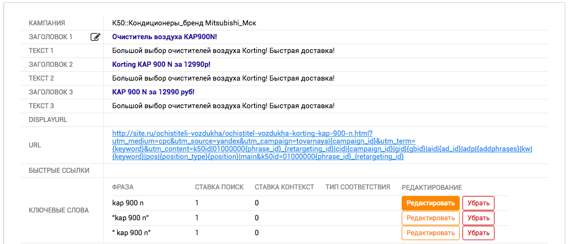
Task: Click the Ключевые слова row label
Action: coord(59,210)
